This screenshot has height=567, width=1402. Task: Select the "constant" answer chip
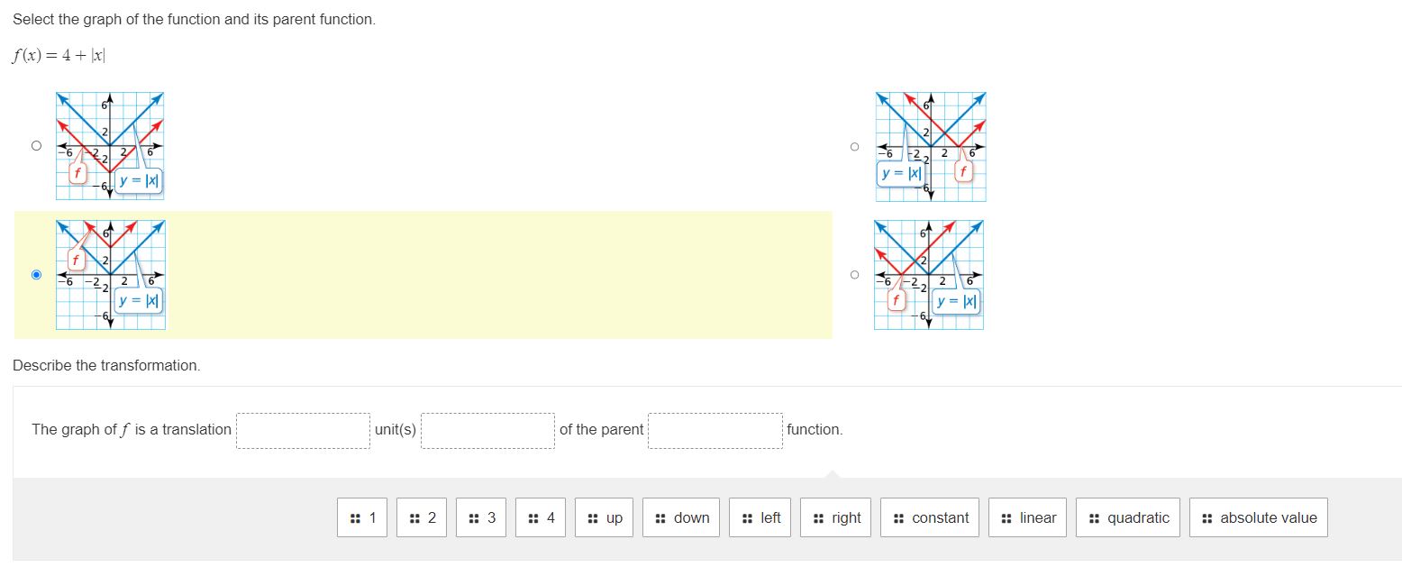tap(929, 517)
